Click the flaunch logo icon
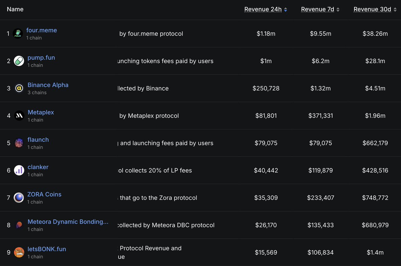401x266 pixels. 19,143
